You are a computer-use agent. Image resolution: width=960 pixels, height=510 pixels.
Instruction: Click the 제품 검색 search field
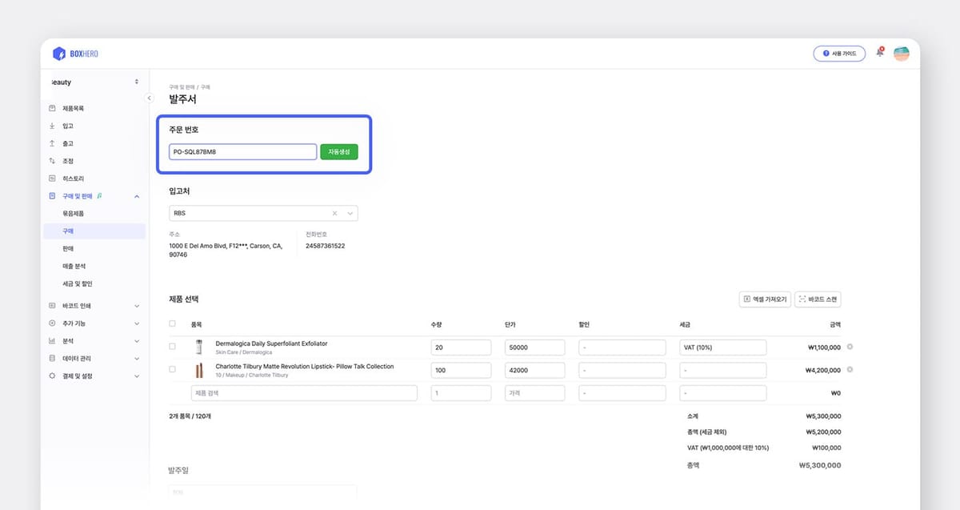[x=303, y=393]
